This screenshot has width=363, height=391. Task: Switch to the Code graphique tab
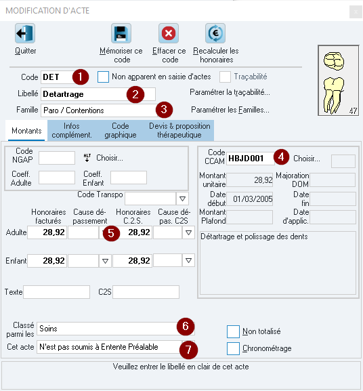pyautogui.click(x=121, y=130)
